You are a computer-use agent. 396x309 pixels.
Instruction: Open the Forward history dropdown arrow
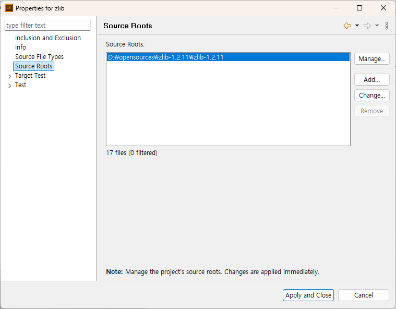pos(377,26)
